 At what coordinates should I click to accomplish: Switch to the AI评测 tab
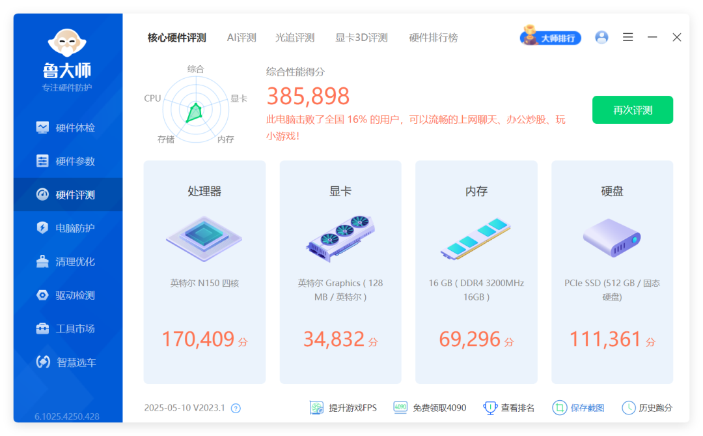point(241,38)
